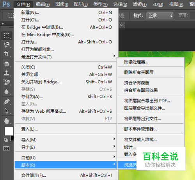Viewport: 195px width, 180px height.
Task: Open the 选择(S) menu
Action: tap(120, 4)
